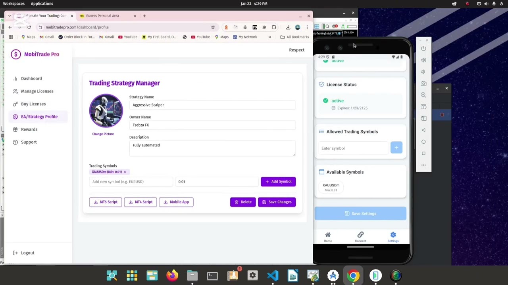The width and height of the screenshot is (508, 285).
Task: Open Chrome downloads icon
Action: click(x=288, y=27)
